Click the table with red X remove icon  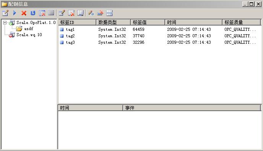click(71, 13)
